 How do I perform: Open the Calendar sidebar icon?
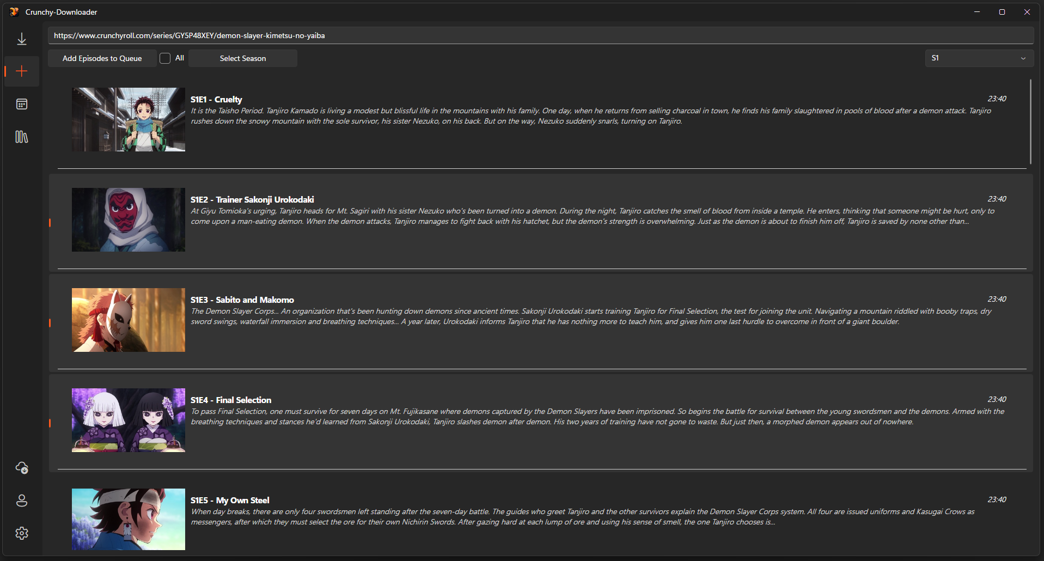tap(22, 104)
